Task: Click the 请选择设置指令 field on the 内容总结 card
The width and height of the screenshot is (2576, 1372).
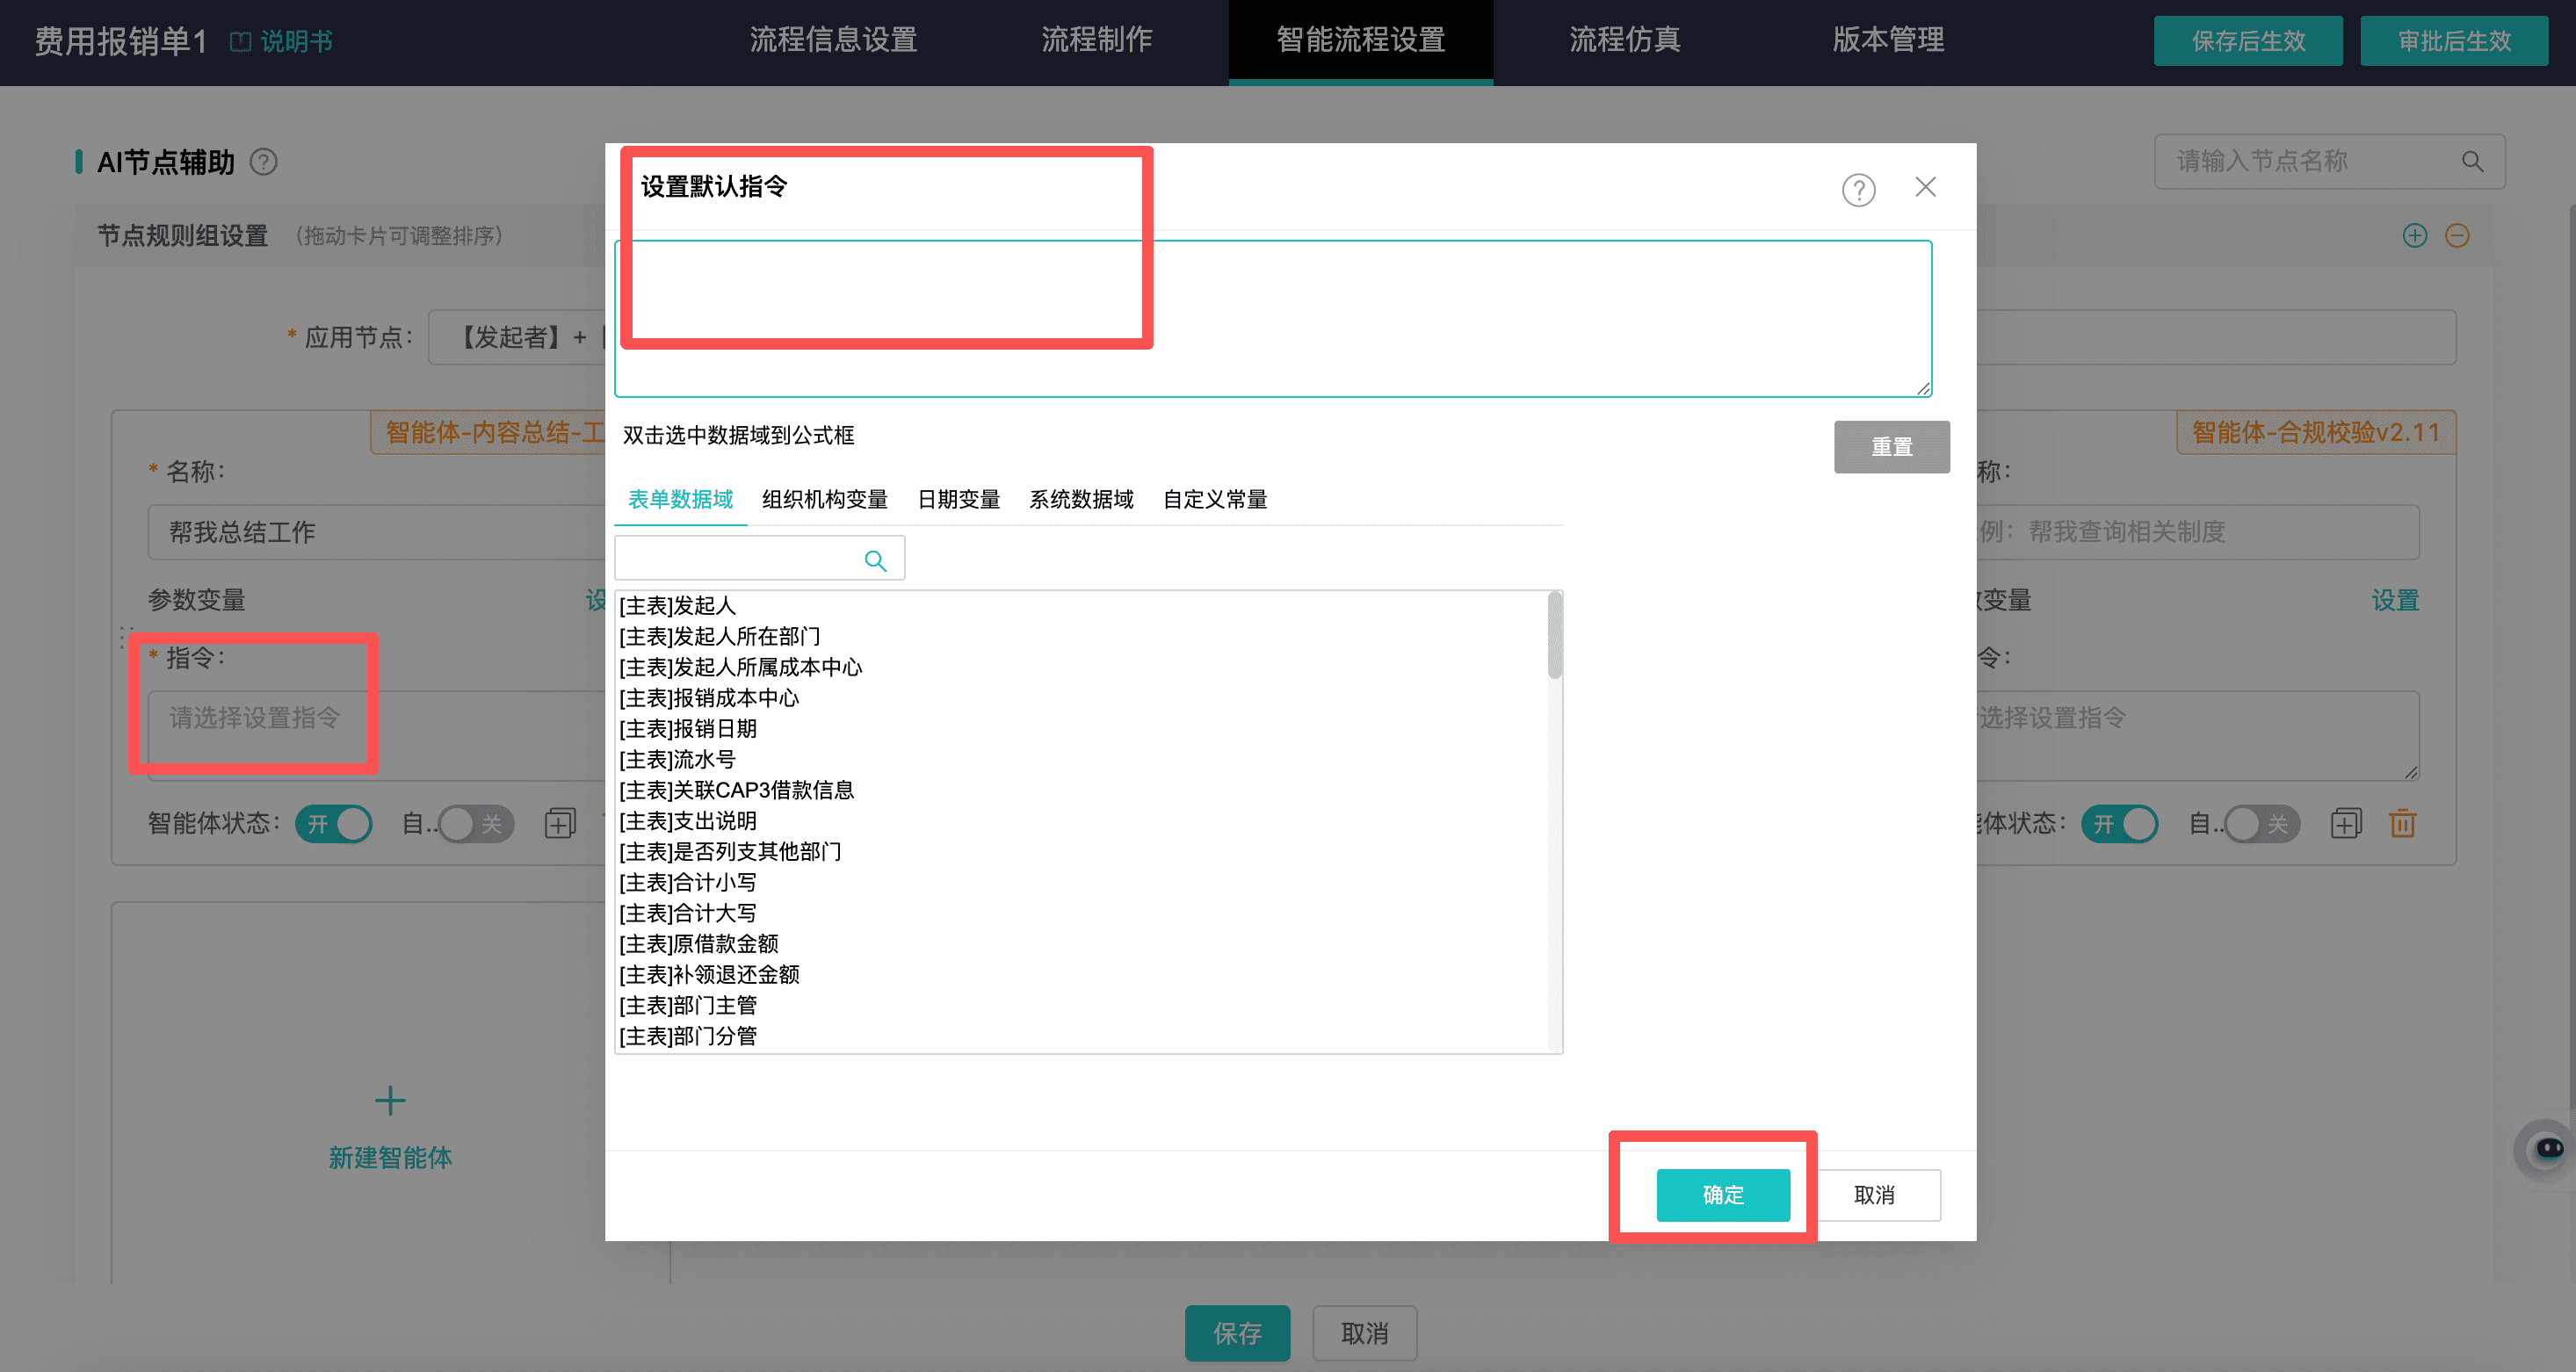Action: click(x=376, y=735)
